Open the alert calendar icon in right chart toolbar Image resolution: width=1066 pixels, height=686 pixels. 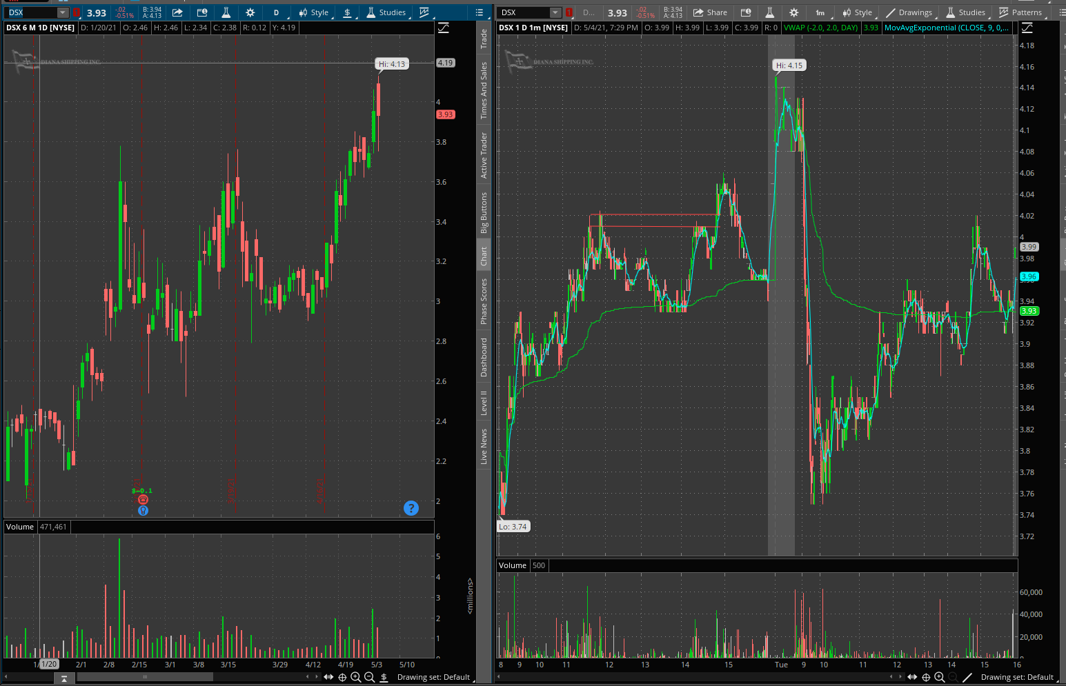(745, 12)
